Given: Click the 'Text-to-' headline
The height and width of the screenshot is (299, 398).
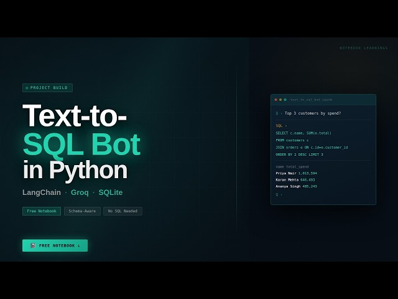Looking at the screenshot, I should [x=75, y=116].
